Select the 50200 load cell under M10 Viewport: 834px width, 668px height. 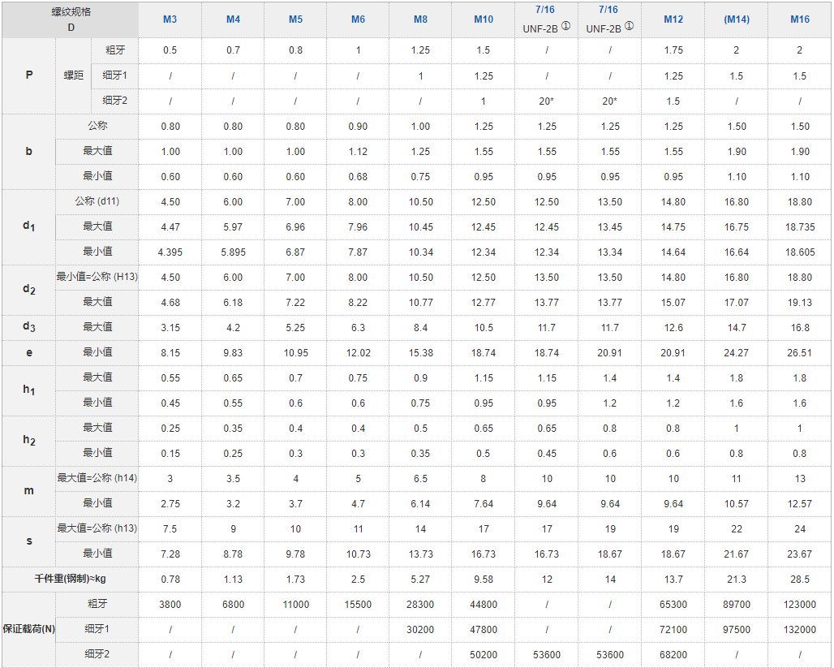click(484, 655)
